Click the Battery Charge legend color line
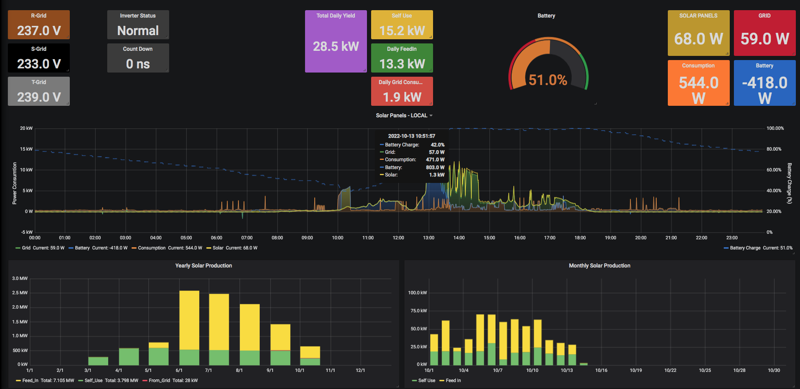 [726, 248]
